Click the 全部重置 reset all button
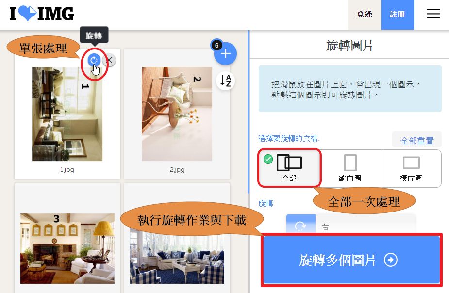 click(417, 141)
